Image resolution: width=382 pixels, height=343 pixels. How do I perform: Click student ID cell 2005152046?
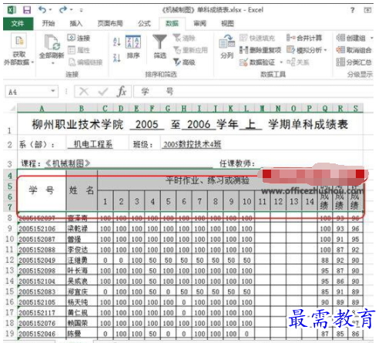pyautogui.click(x=42, y=334)
